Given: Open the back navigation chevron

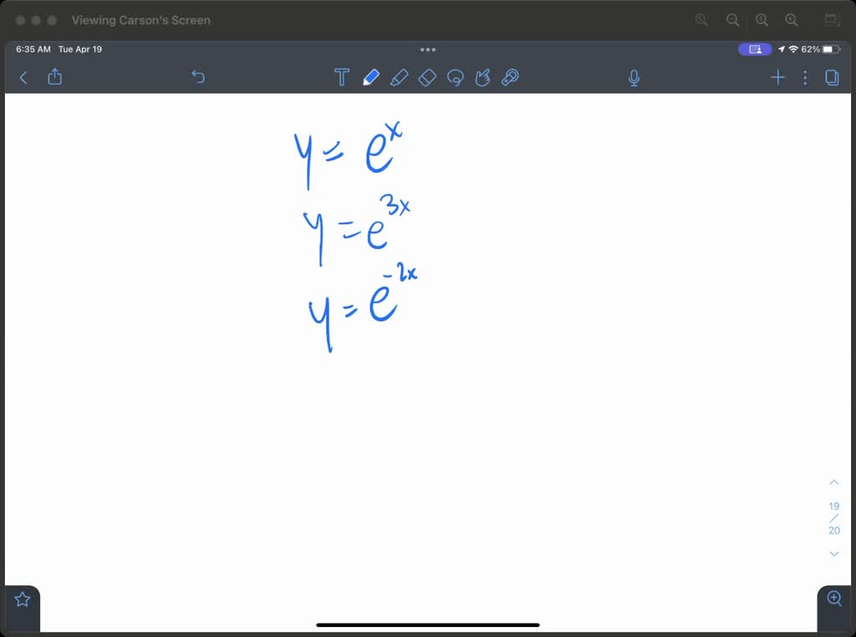Looking at the screenshot, I should tap(23, 77).
